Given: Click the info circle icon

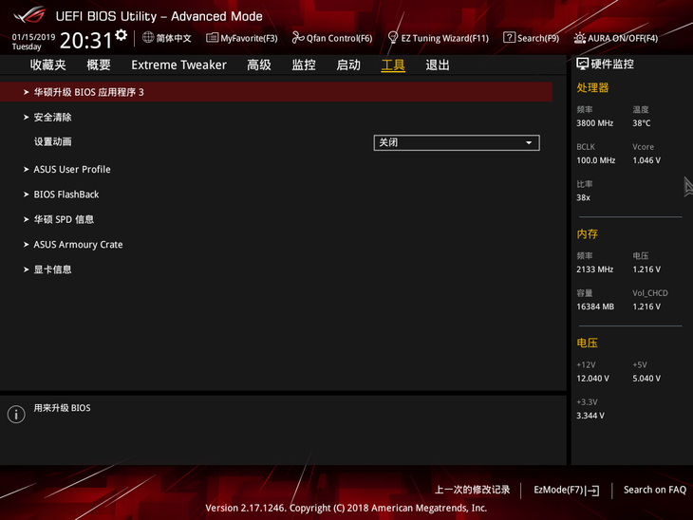Looking at the screenshot, I should point(16,415).
